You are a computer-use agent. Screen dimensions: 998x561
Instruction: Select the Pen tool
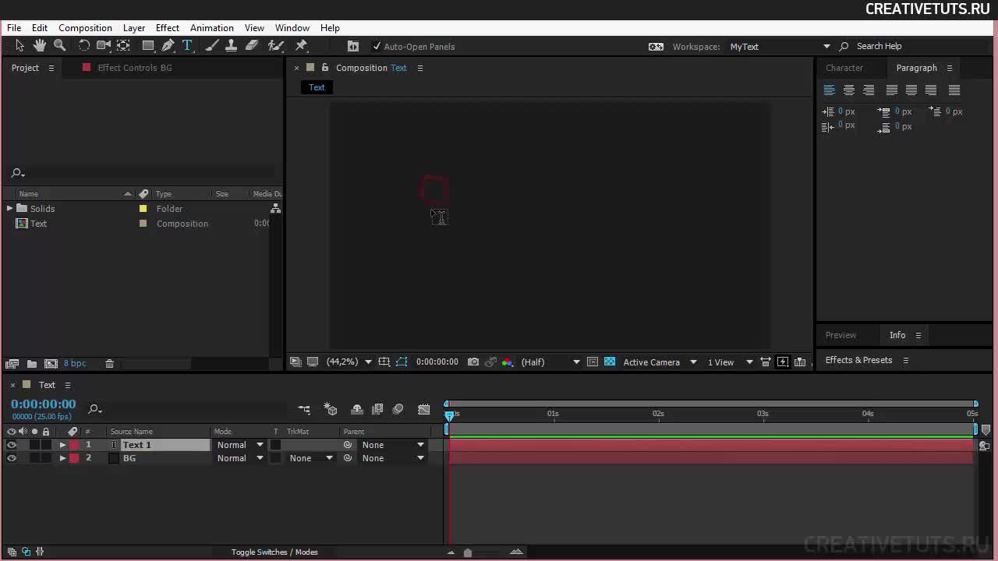pyautogui.click(x=168, y=46)
